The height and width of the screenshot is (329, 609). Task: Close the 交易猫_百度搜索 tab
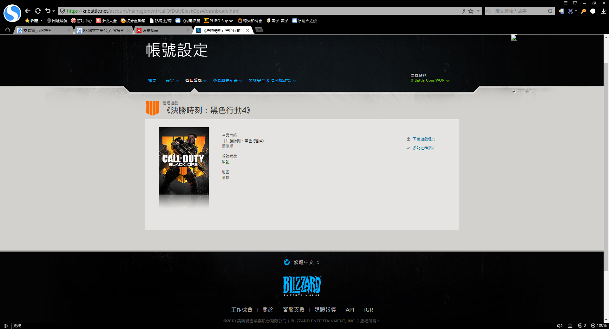(x=69, y=30)
